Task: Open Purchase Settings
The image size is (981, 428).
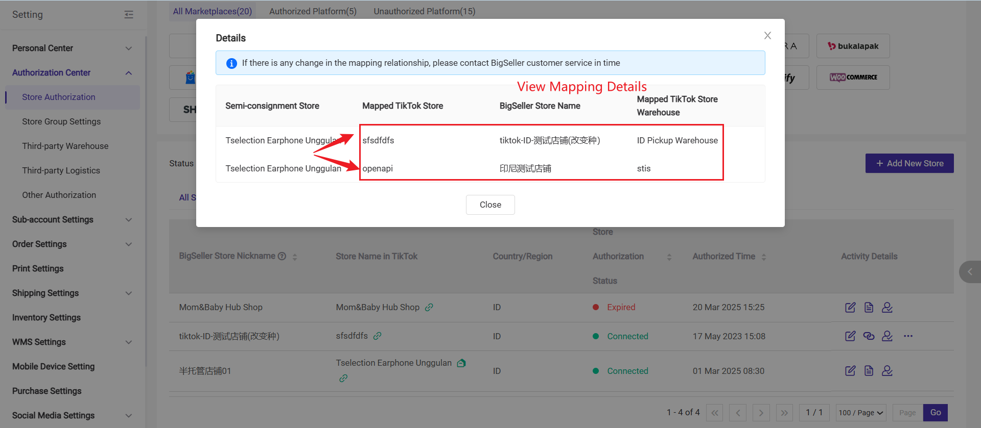Action: click(46, 391)
